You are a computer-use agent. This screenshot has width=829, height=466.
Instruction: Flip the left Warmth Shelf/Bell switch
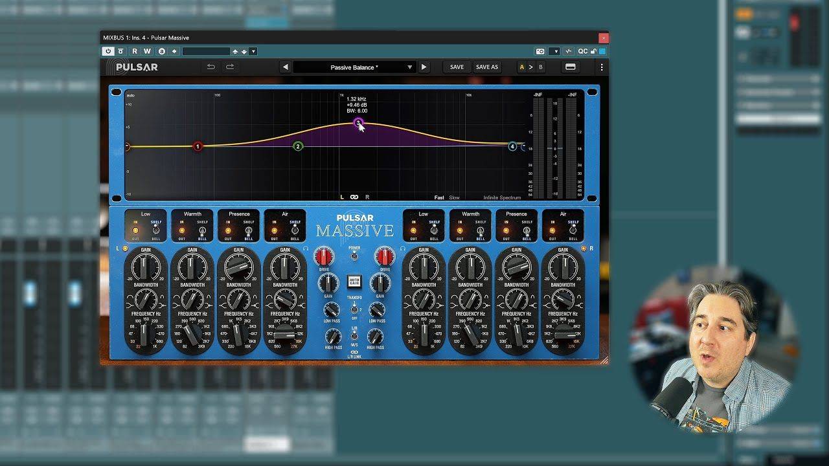pos(202,230)
